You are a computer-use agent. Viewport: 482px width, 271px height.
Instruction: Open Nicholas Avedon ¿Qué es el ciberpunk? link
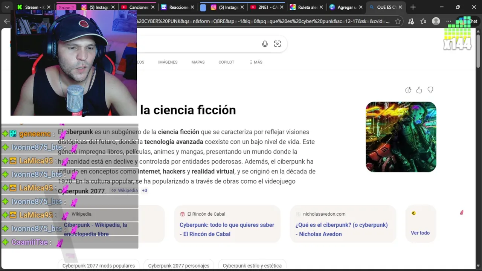(341, 229)
